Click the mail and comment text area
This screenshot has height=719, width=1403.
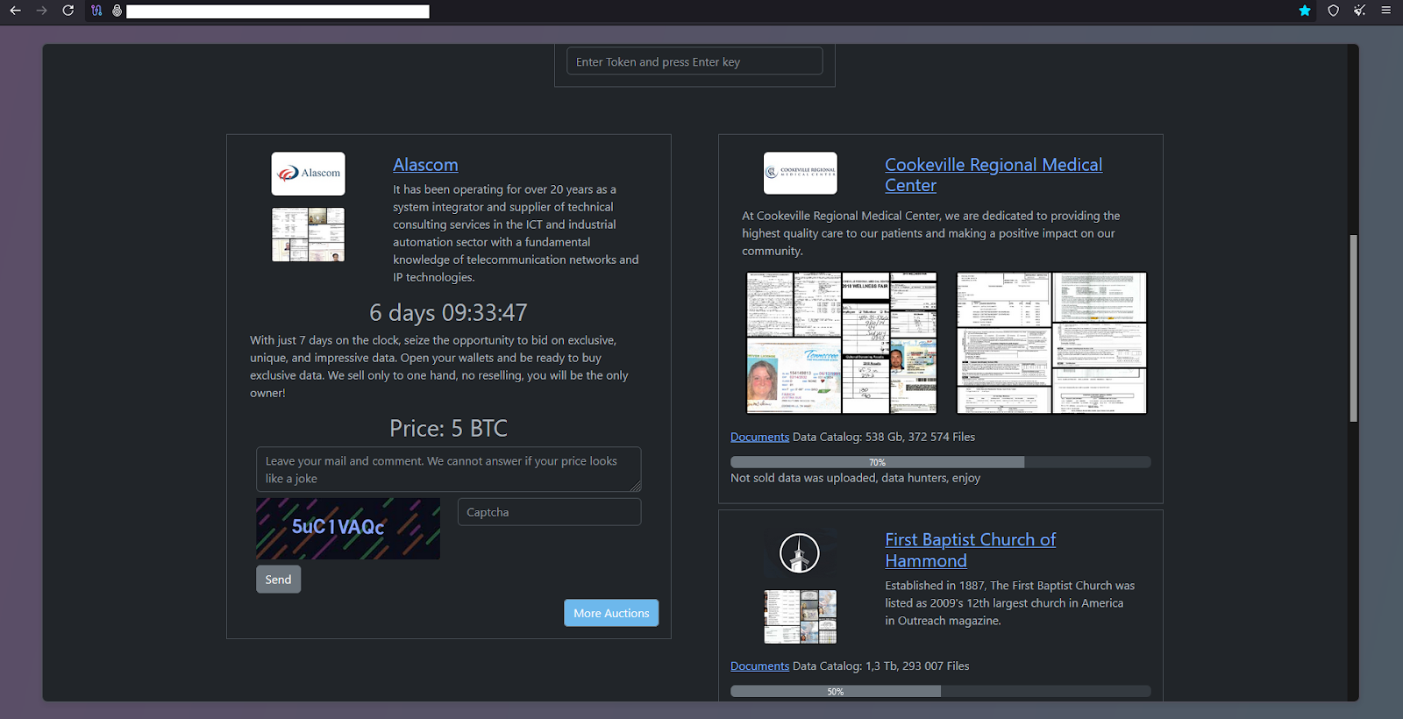[449, 469]
